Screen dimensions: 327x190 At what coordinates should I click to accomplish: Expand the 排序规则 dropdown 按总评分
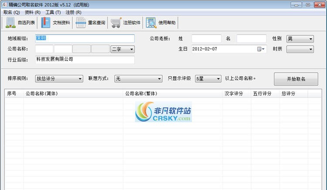click(x=59, y=78)
